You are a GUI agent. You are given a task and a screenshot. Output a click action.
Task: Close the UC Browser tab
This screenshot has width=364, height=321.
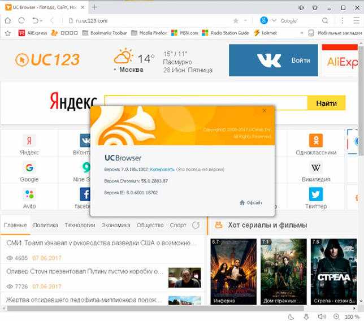point(83,7)
